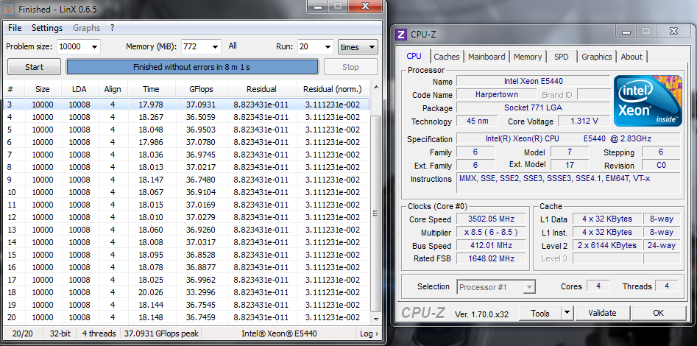Click the Intel Xeon inside logo

648,101
